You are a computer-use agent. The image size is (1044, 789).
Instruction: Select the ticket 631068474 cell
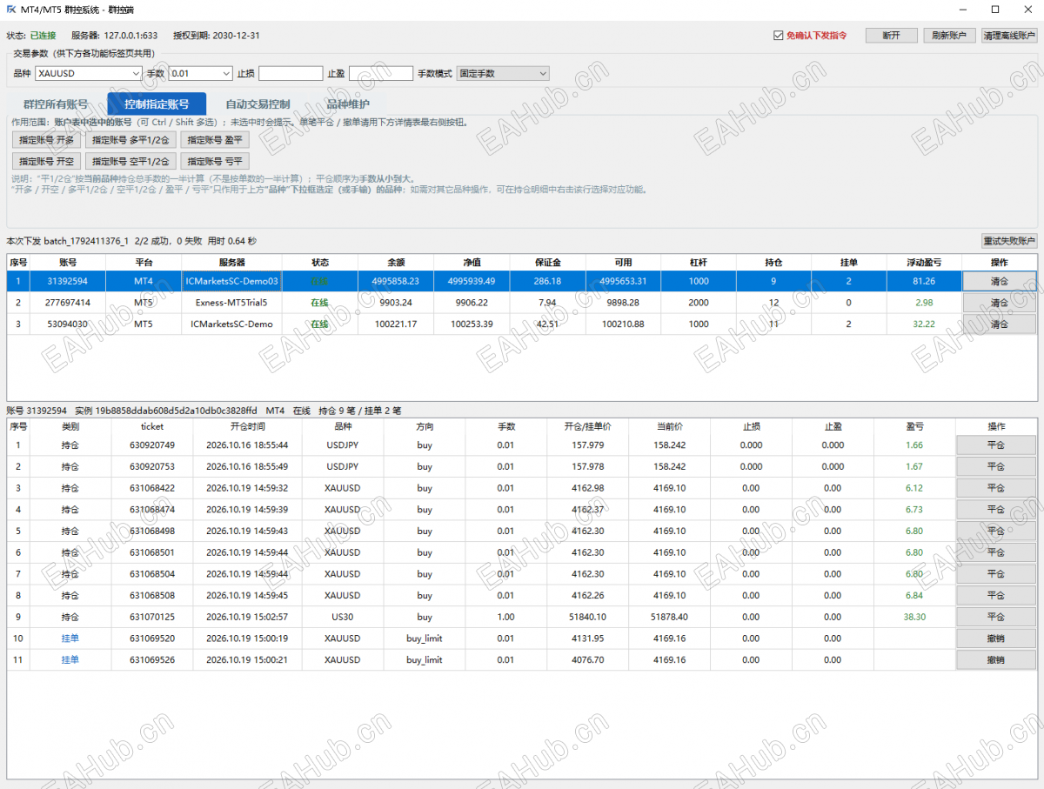tap(152, 510)
